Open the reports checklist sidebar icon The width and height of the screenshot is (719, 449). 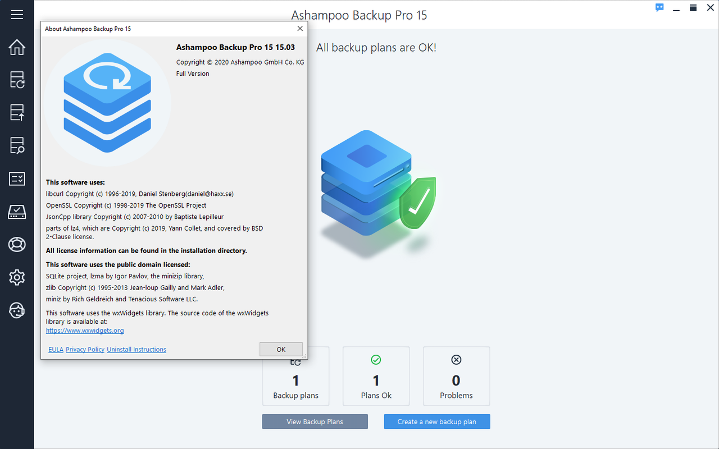tap(17, 178)
